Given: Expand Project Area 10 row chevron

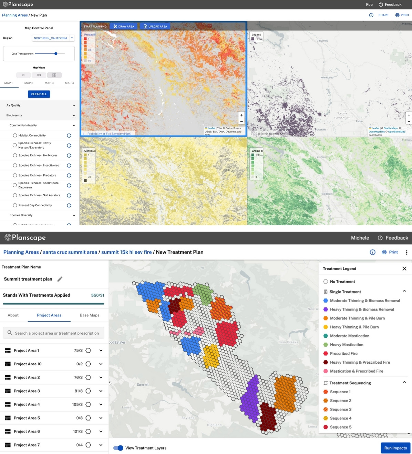Looking at the screenshot, I should [101, 364].
